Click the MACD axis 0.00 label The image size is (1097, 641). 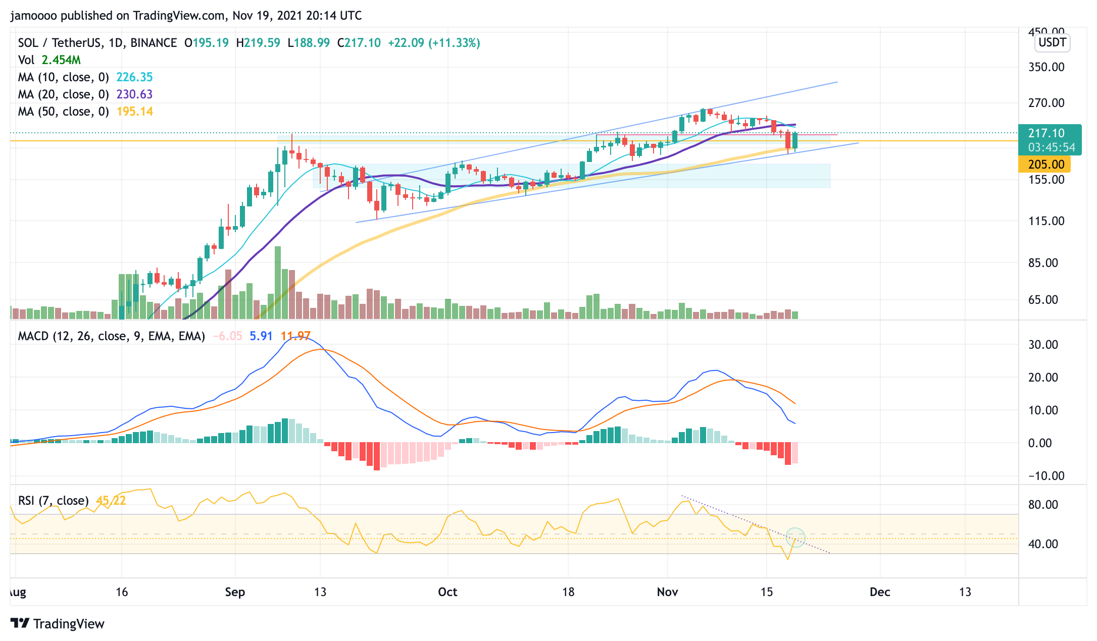click(x=1040, y=443)
